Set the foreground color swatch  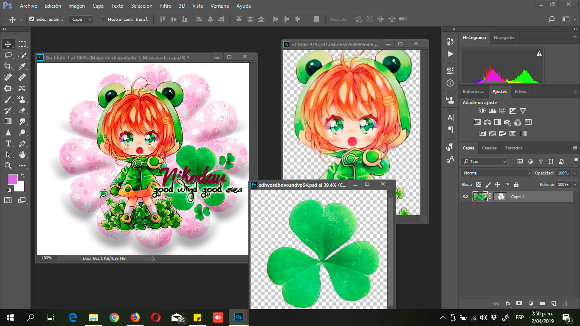pos(12,180)
